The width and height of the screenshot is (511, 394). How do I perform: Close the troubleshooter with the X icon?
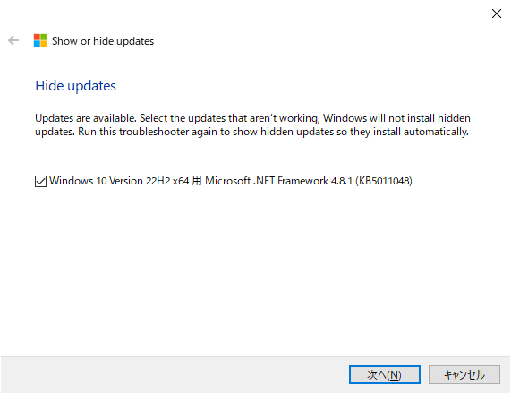(x=497, y=13)
